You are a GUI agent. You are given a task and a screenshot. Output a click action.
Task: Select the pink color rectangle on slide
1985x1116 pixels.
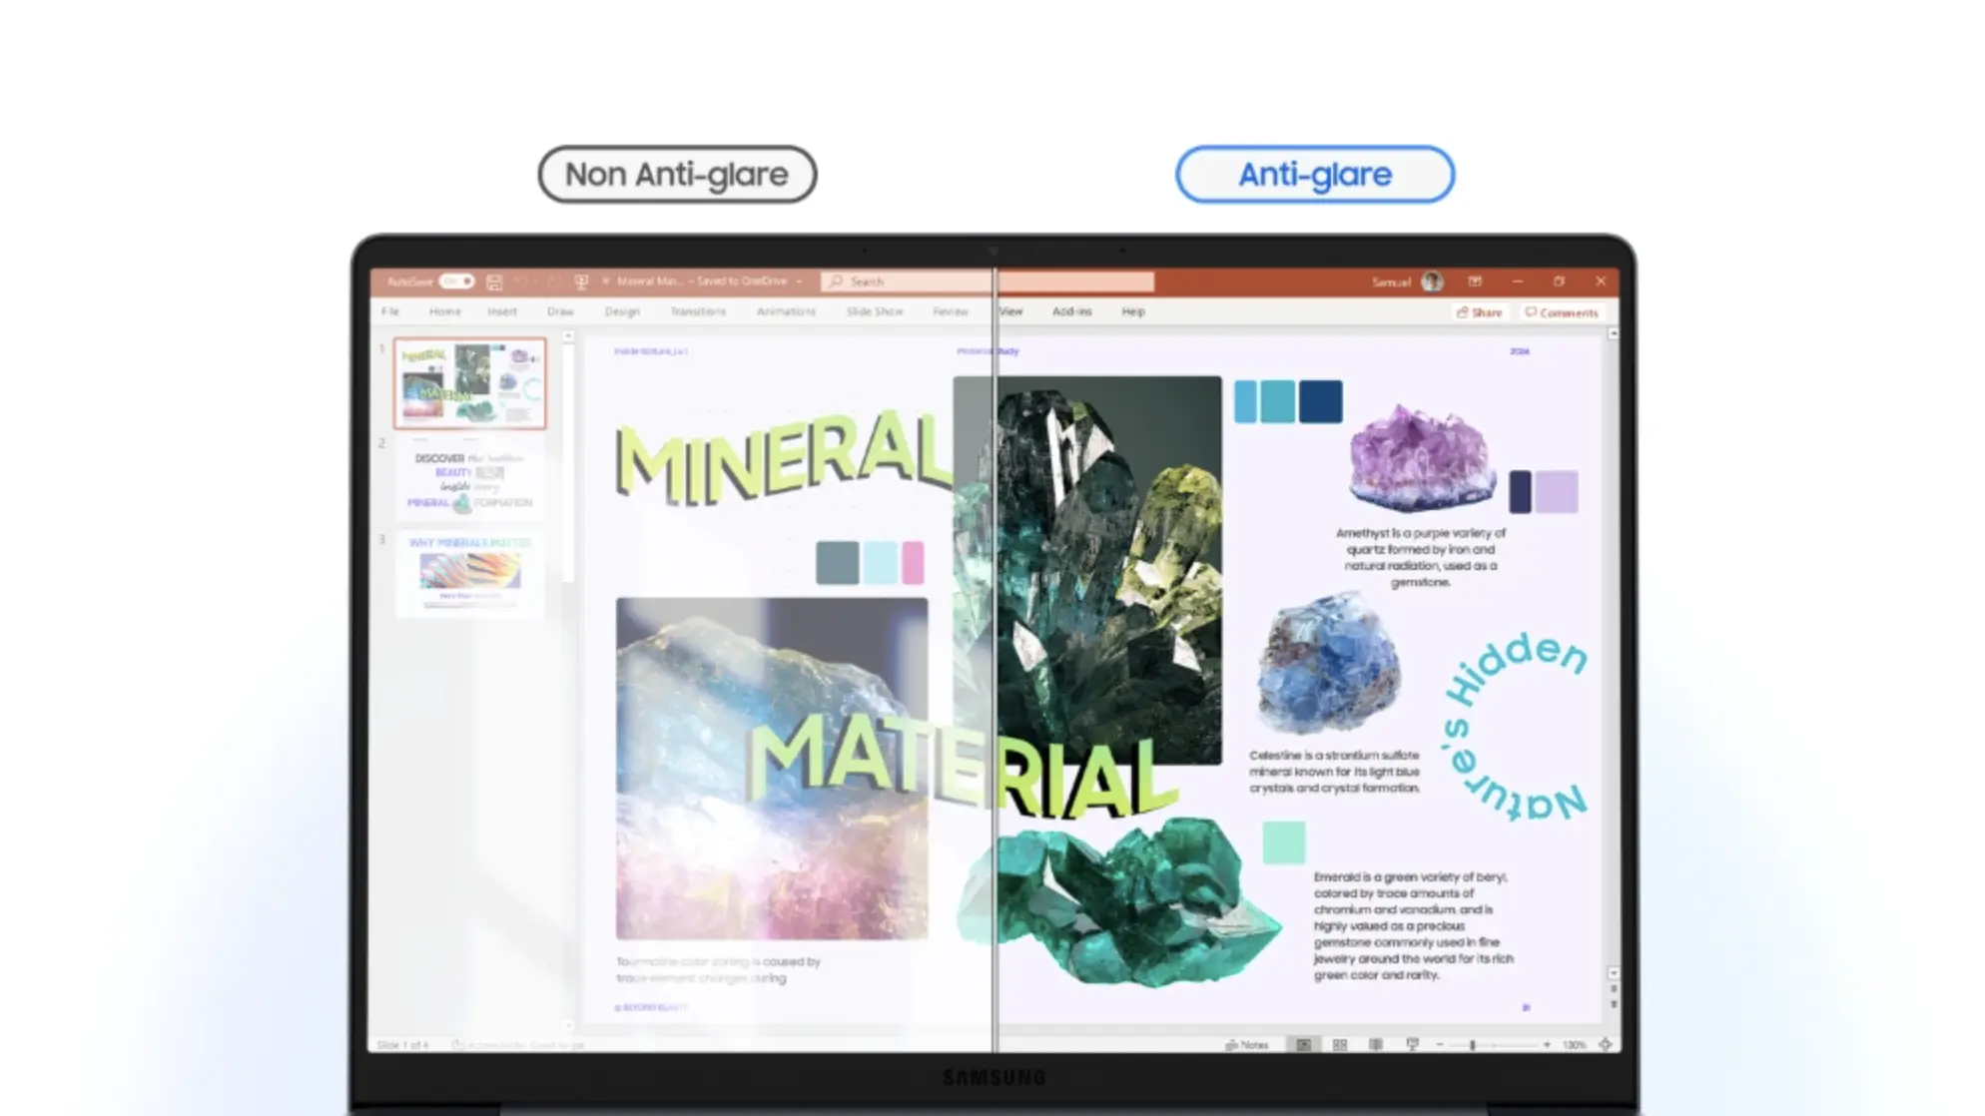tap(913, 563)
